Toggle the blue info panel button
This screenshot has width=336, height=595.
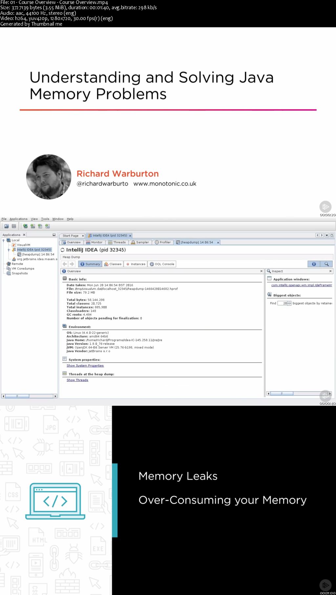314,264
